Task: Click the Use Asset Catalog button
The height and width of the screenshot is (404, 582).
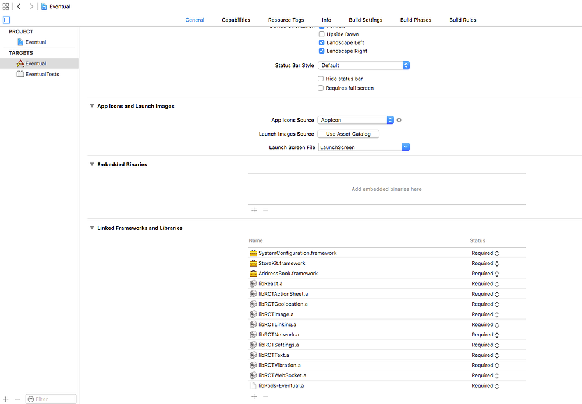Action: coord(348,134)
